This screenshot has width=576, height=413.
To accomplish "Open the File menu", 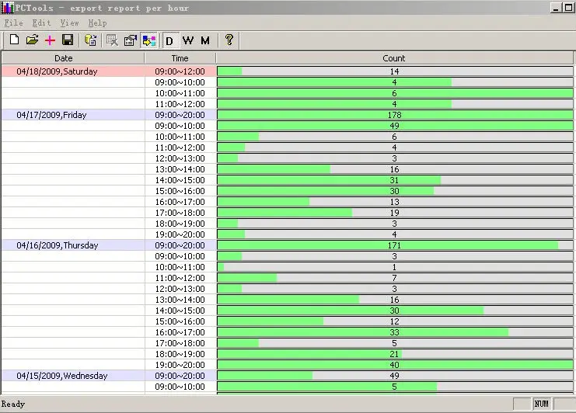I will pos(13,23).
